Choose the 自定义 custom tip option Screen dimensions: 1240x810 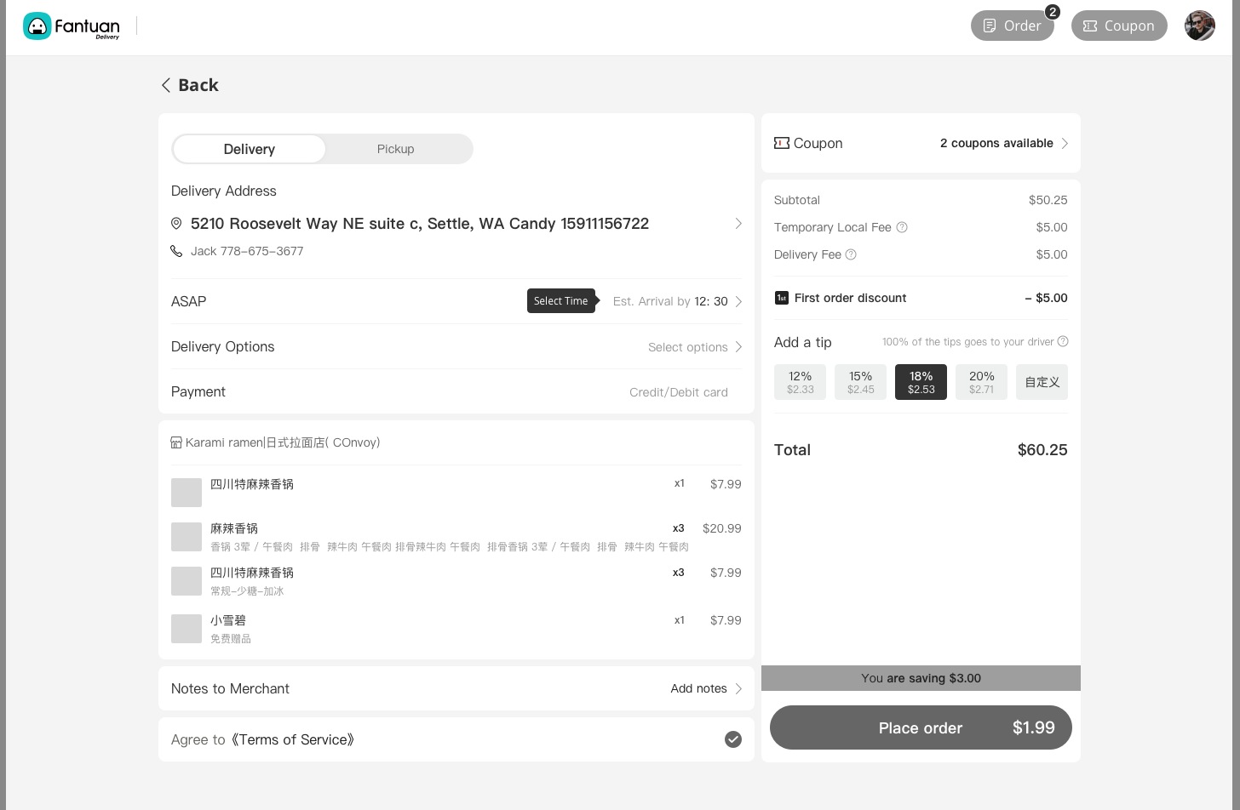[1042, 382]
